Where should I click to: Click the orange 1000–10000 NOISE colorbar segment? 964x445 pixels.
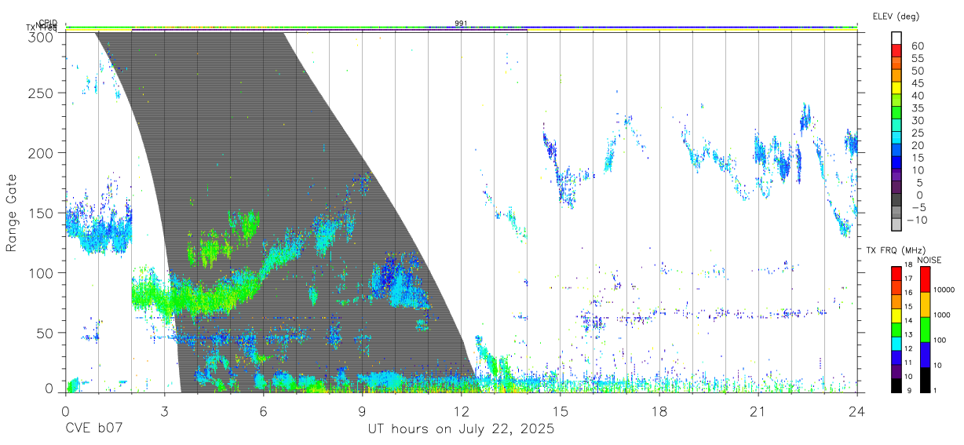coord(926,304)
